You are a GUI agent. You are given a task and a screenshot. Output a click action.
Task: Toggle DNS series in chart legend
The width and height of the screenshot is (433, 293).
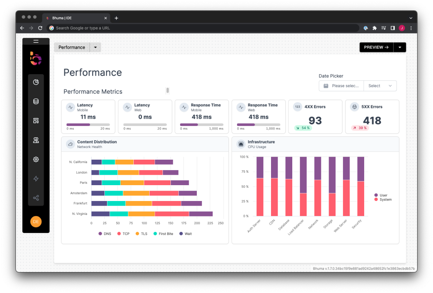click(x=105, y=233)
